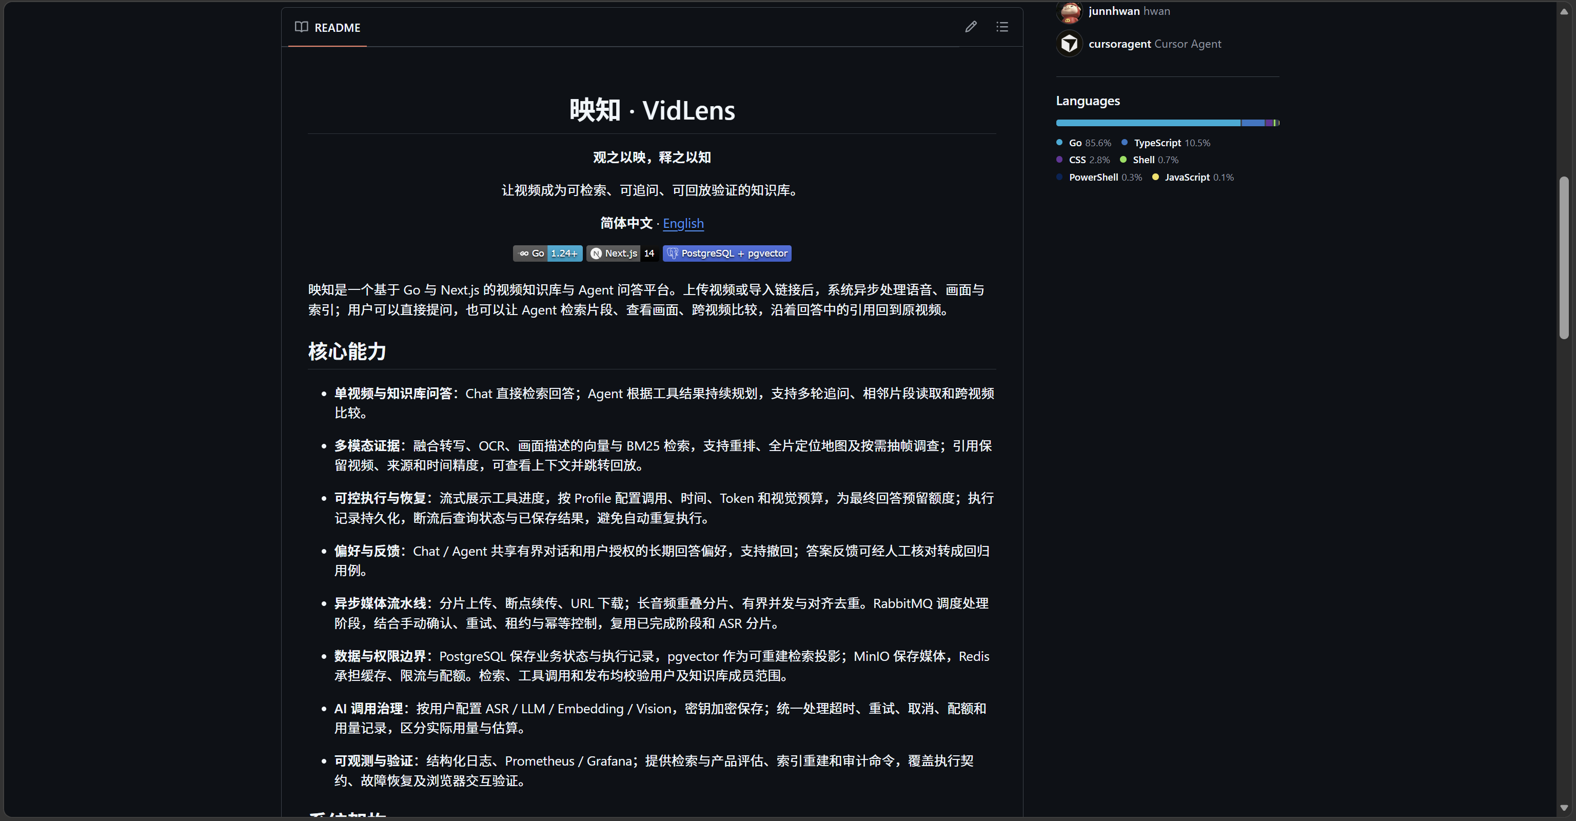
Task: Click the 简体中文 language label
Action: [x=626, y=223]
